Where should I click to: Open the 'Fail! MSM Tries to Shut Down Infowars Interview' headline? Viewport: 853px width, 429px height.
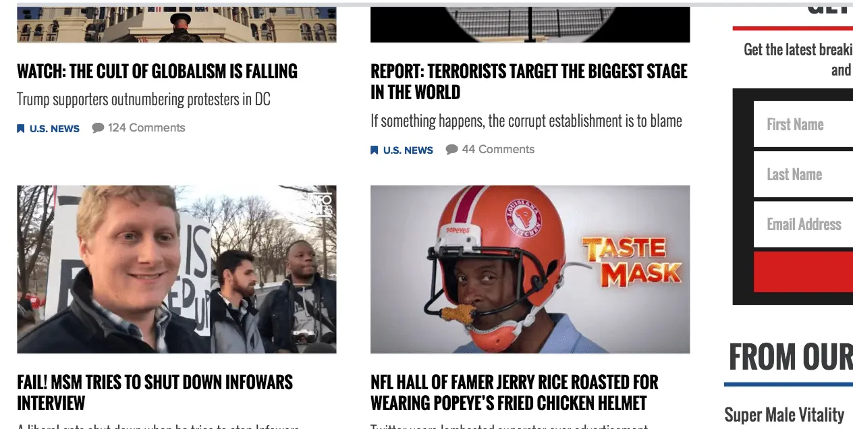(x=155, y=393)
